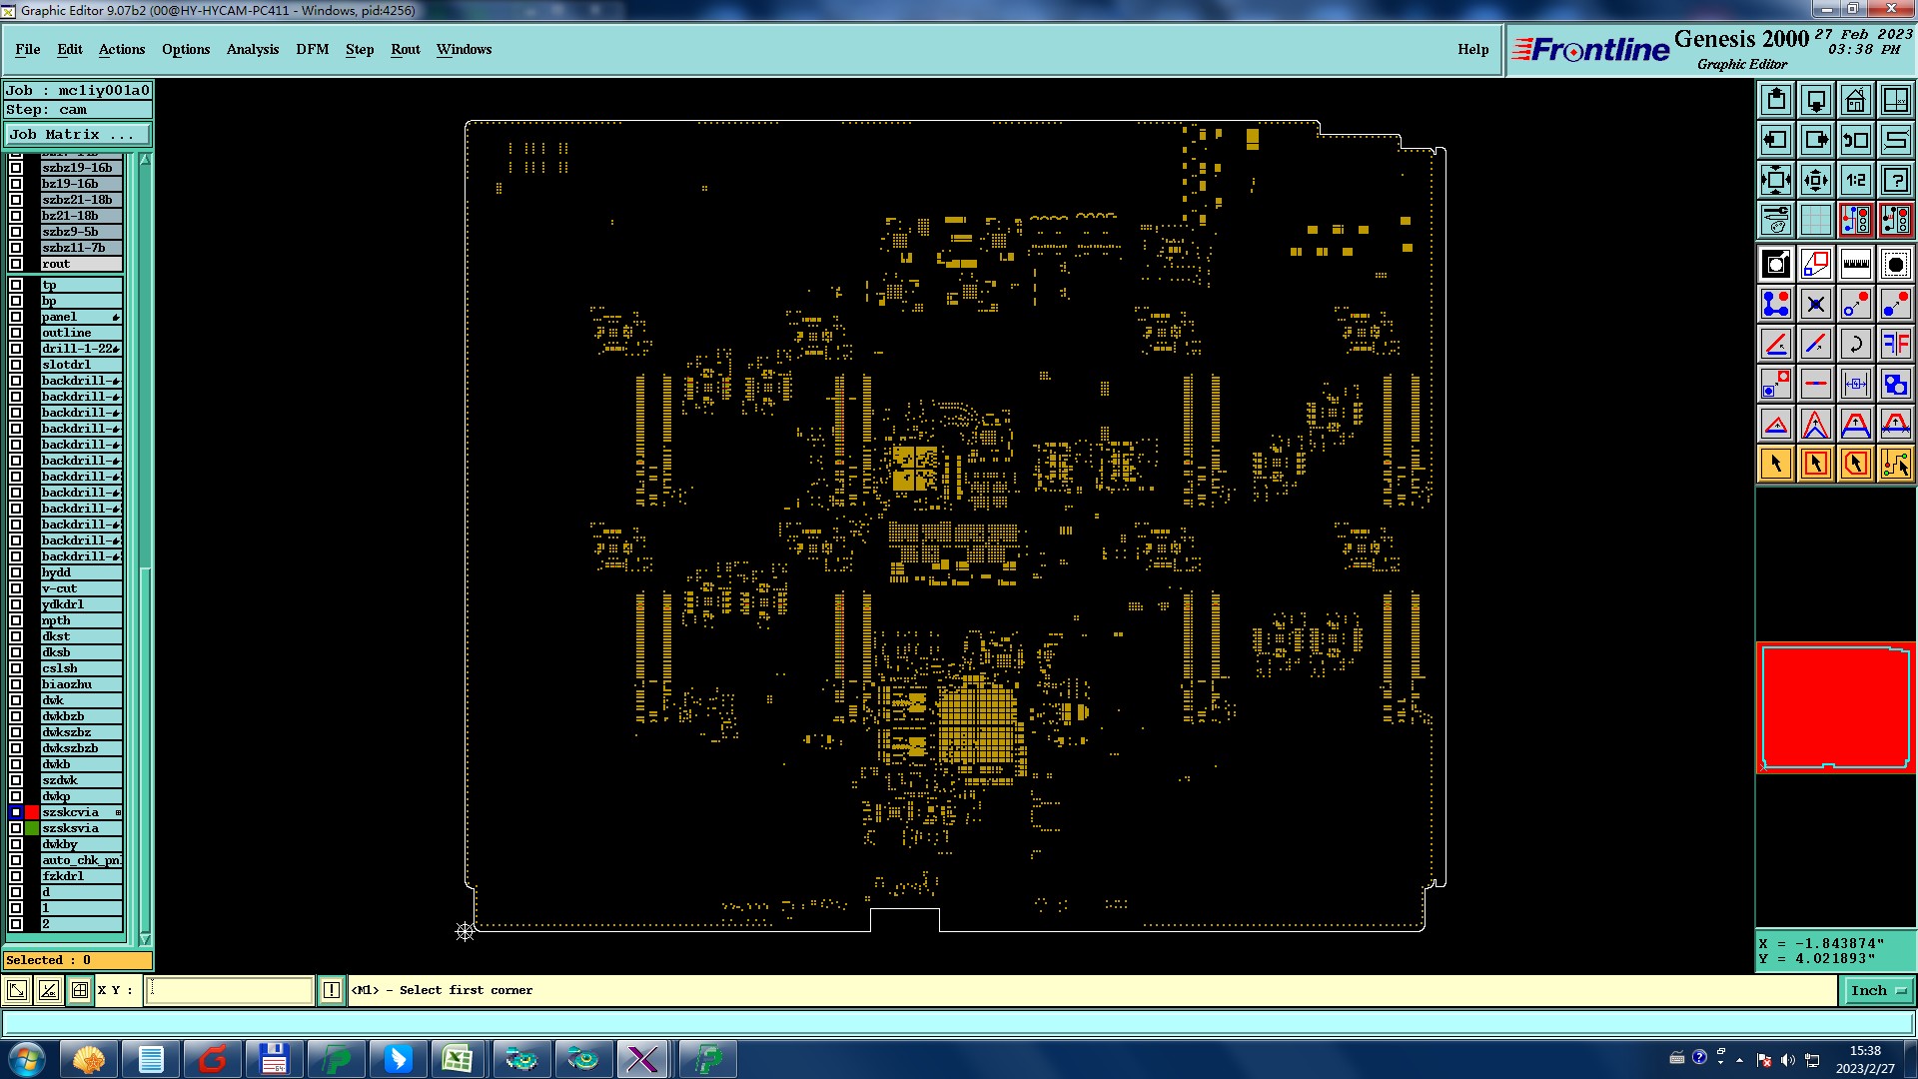Image resolution: width=1918 pixels, height=1079 pixels.
Task: Open the File menu
Action: (x=28, y=49)
